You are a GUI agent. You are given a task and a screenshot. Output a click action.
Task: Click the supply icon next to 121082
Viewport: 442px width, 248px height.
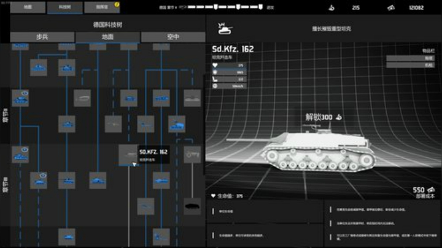tap(391, 8)
